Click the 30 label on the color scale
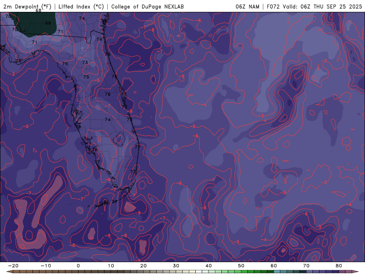Viewport: 365px width, 274px height. click(x=176, y=266)
